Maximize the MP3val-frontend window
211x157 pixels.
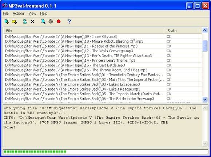click(198, 6)
